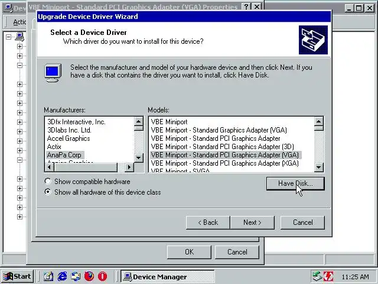Click the Models vertical scrollbar thumb
The image size is (378, 284).
click(319, 128)
